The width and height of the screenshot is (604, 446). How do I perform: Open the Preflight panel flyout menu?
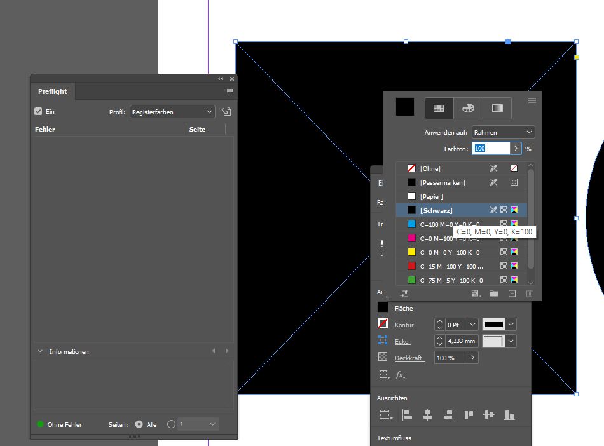click(230, 91)
